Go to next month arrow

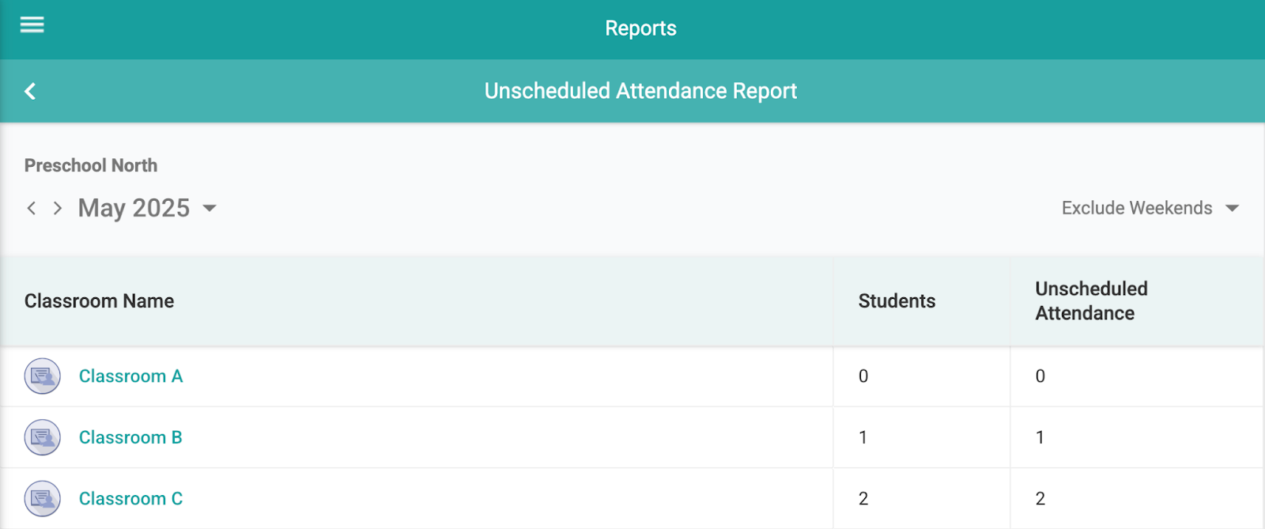pos(57,208)
